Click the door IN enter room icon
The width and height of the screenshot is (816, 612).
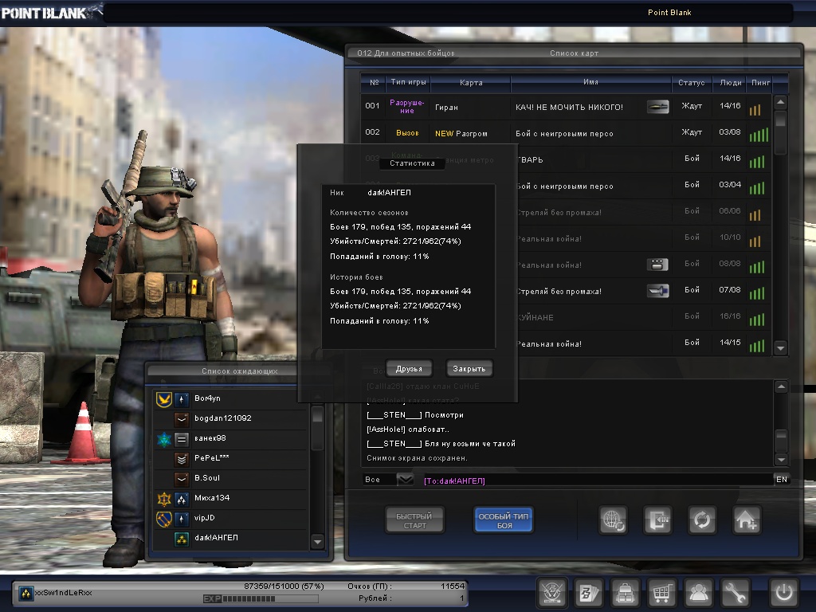(x=657, y=520)
